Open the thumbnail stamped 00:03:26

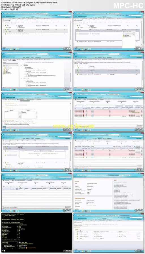click(108, 31)
